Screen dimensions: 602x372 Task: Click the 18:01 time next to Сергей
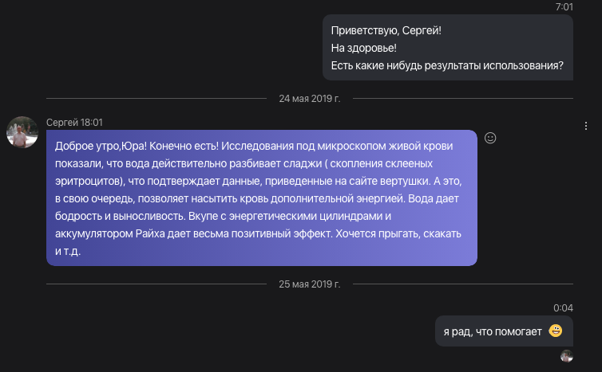coord(92,123)
